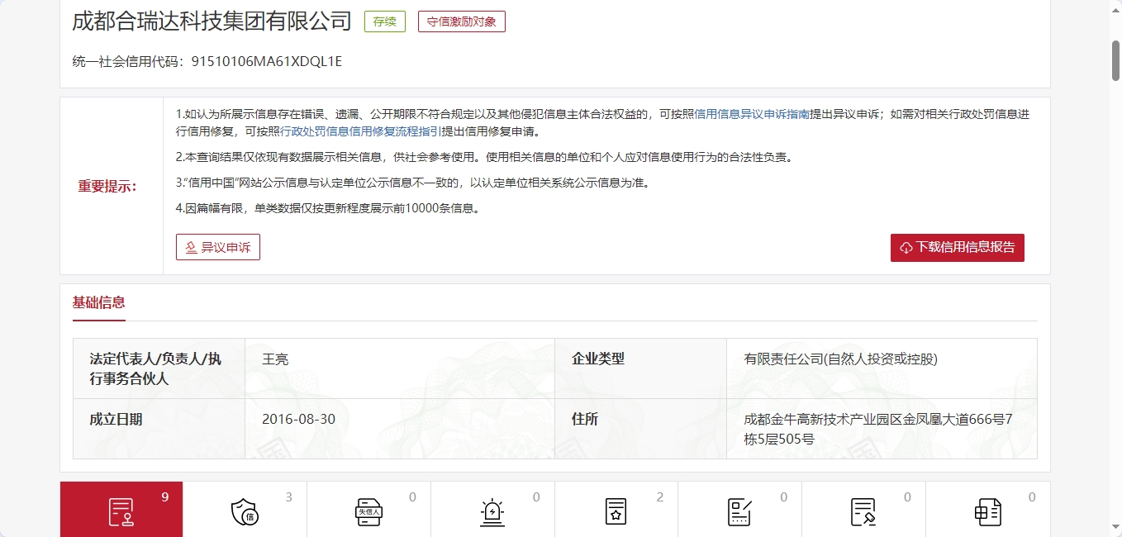Click notice item 4 about 10000条信息

coord(328,208)
